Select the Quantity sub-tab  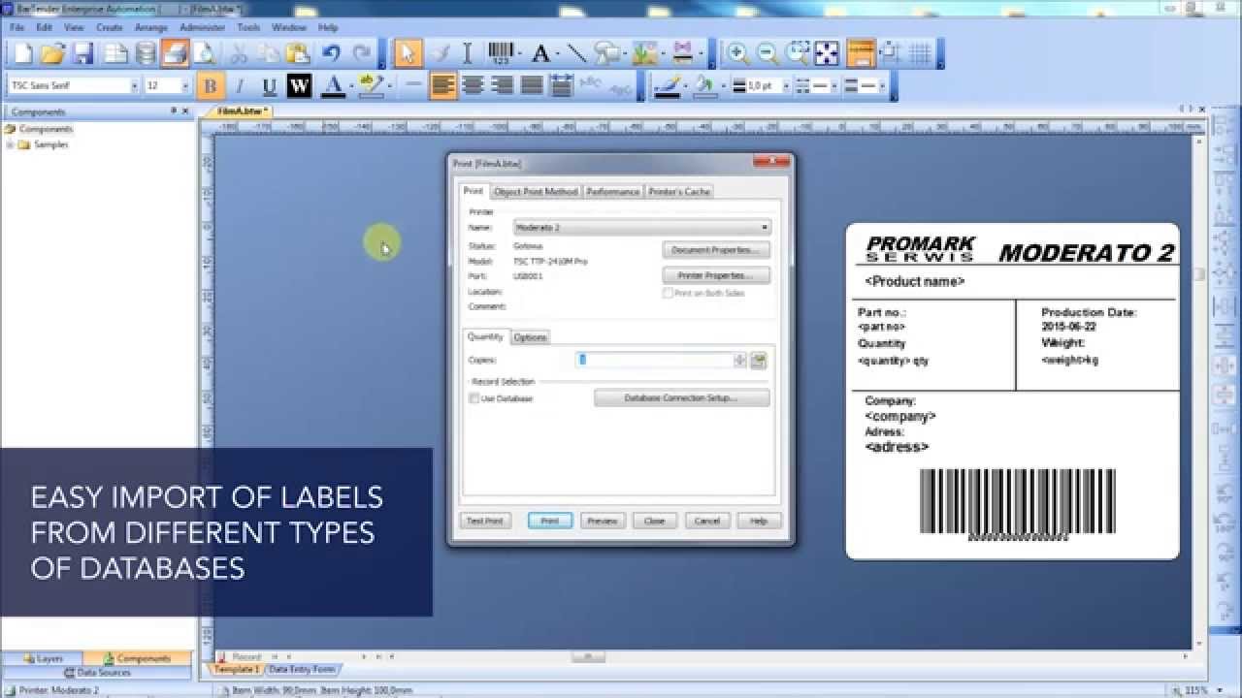(485, 336)
